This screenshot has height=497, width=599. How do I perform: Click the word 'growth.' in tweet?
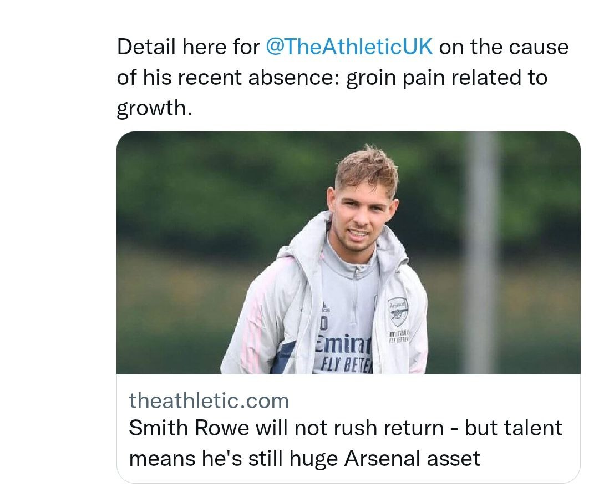pyautogui.click(x=154, y=108)
